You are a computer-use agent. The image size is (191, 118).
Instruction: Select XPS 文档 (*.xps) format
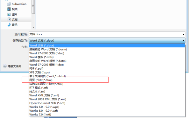(107, 73)
